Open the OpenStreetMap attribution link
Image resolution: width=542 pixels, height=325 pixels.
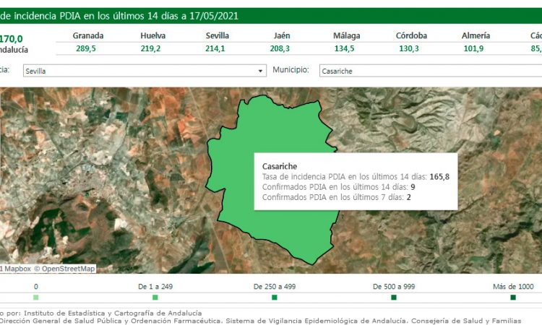68,269
